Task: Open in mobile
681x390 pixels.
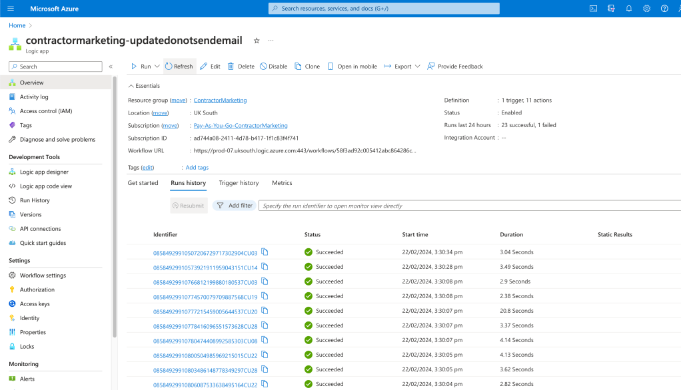Action: (352, 67)
